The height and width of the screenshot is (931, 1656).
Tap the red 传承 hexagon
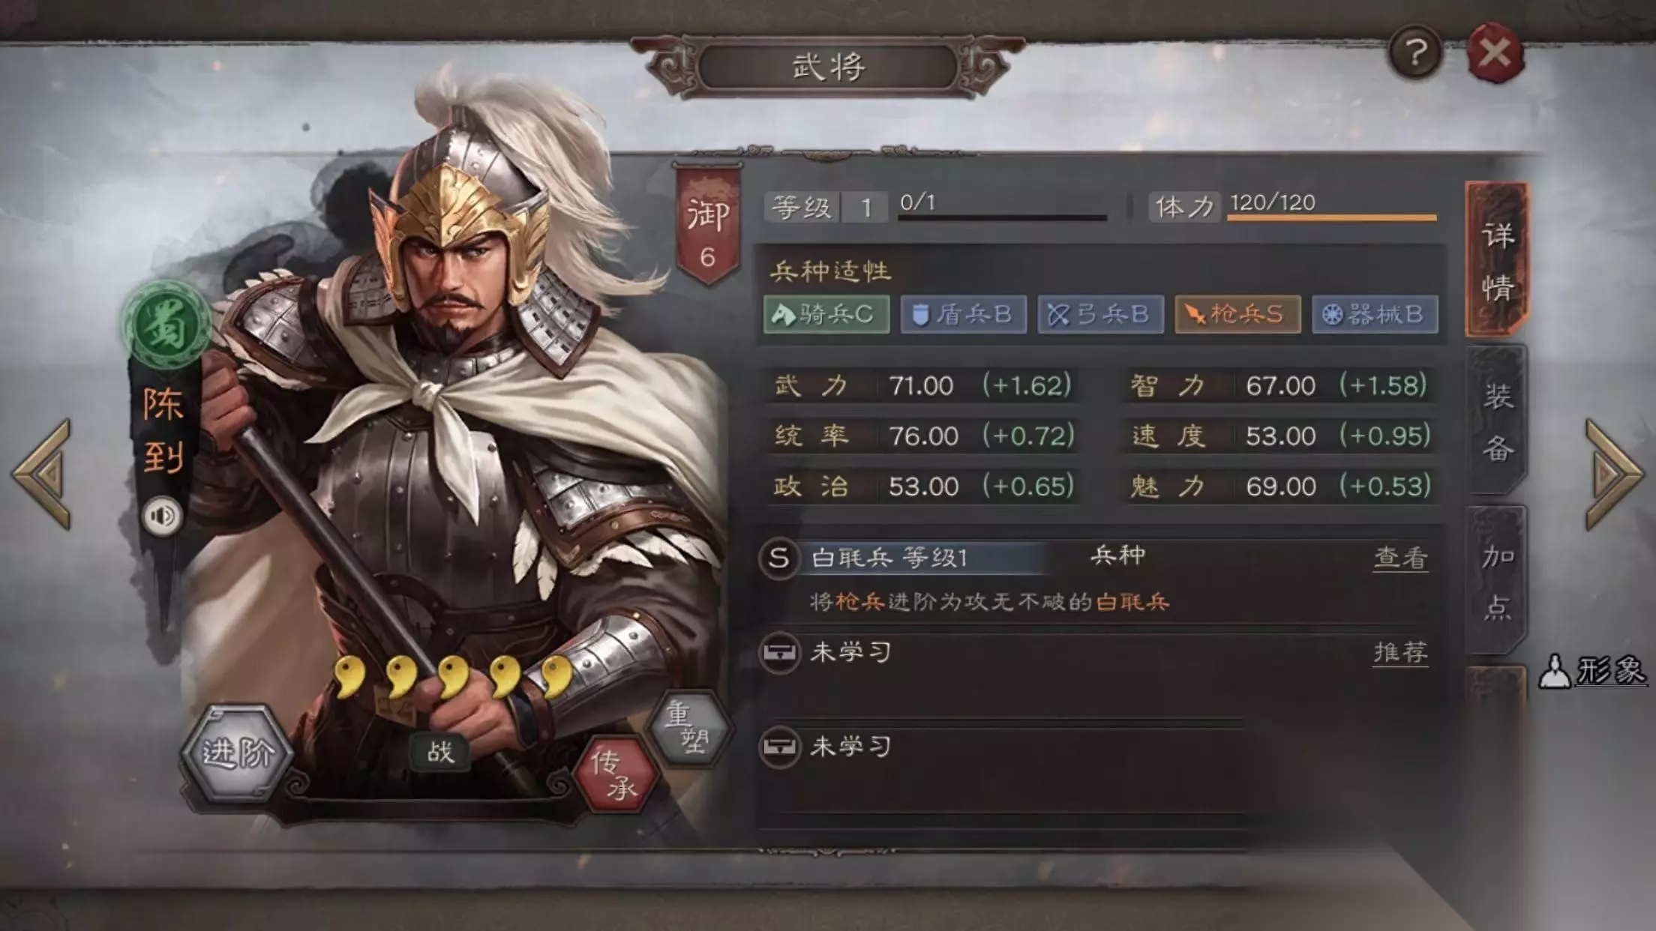616,774
